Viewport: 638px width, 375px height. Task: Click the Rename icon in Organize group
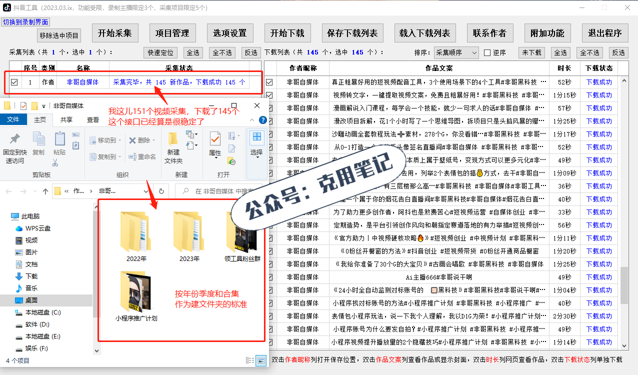point(131,156)
